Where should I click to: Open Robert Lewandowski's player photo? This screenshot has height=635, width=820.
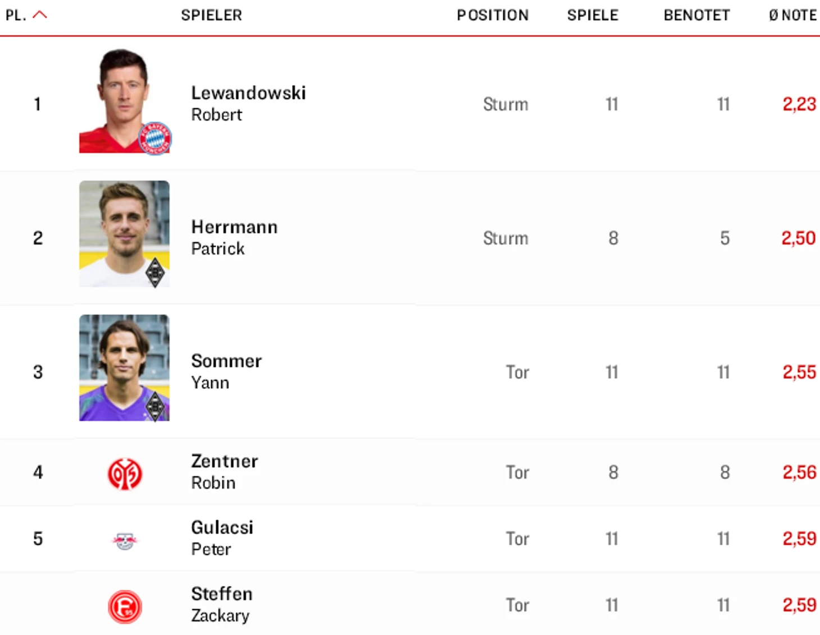[124, 100]
